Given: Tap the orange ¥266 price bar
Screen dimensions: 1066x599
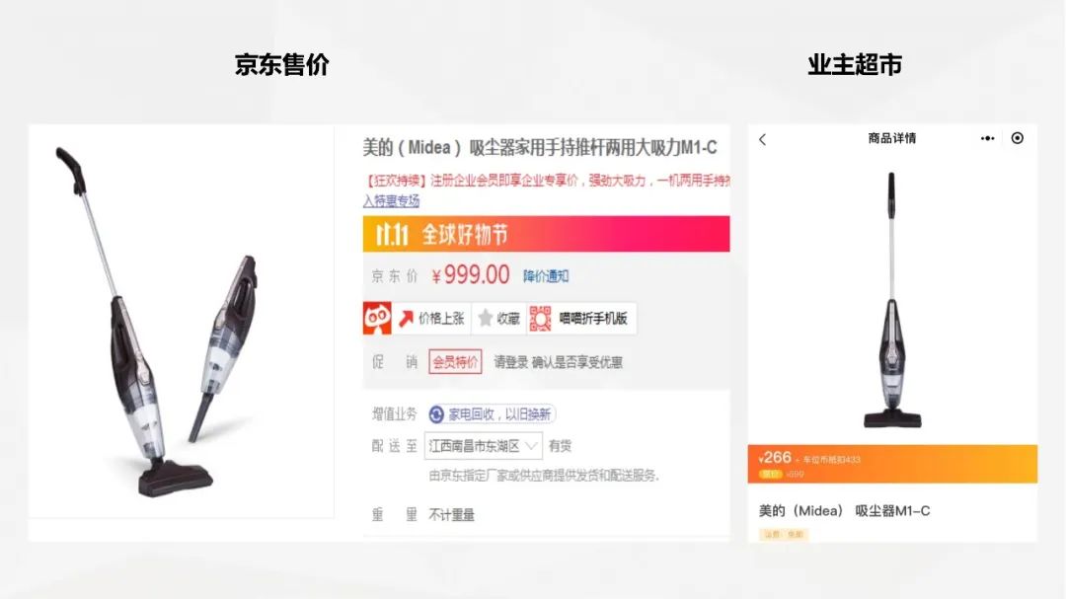Looking at the screenshot, I should (x=892, y=464).
